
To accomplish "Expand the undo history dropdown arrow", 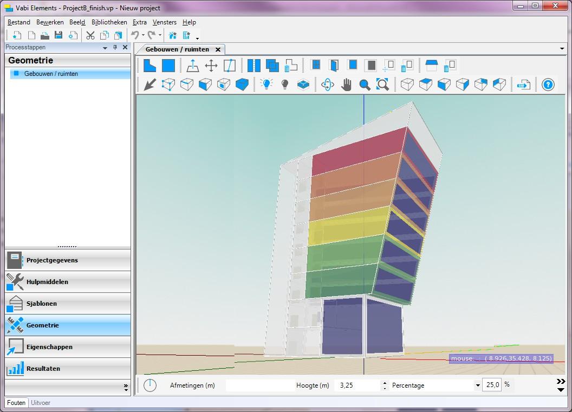I will (x=143, y=36).
